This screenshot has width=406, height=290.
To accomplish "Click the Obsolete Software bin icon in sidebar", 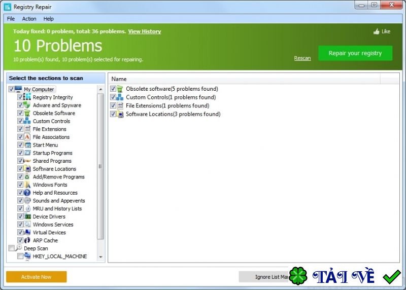I will [27, 113].
